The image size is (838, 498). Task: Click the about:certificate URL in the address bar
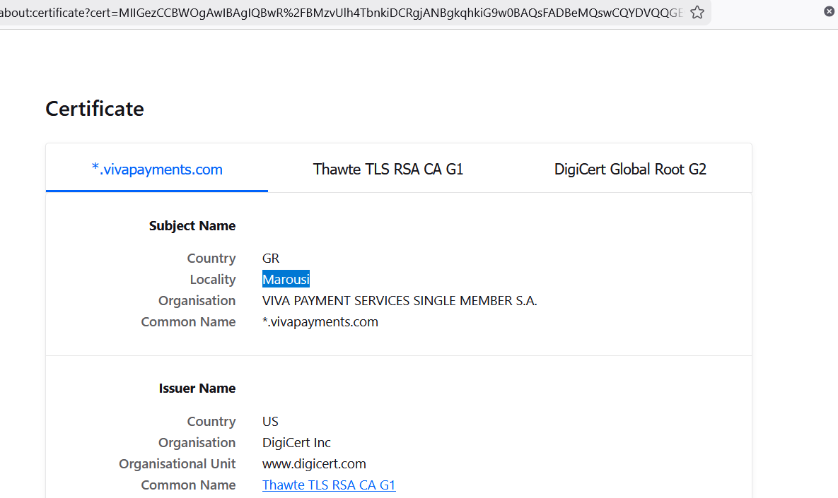click(341, 13)
